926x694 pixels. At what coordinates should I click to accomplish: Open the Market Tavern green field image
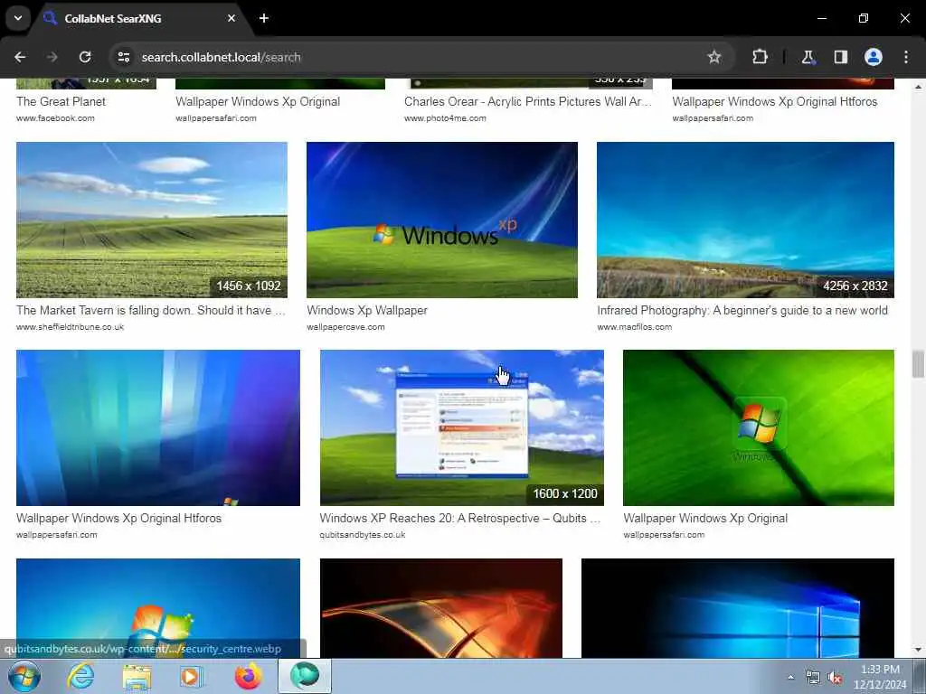[152, 220]
